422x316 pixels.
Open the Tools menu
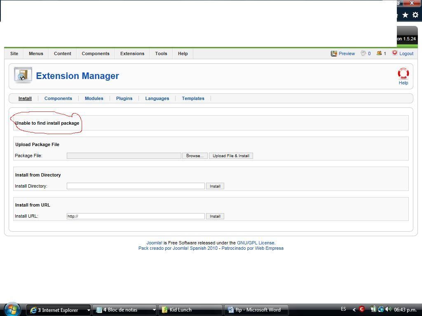coord(161,53)
